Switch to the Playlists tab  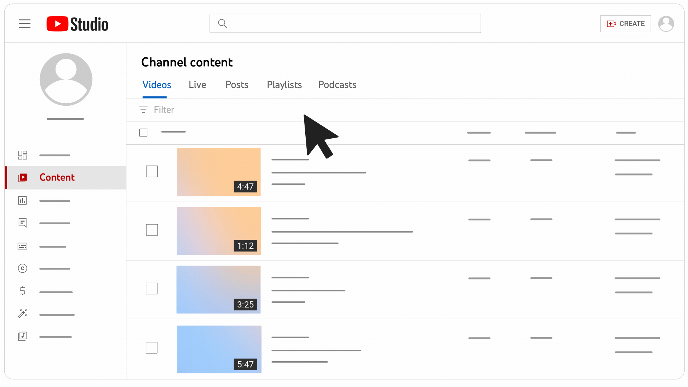pyautogui.click(x=284, y=85)
